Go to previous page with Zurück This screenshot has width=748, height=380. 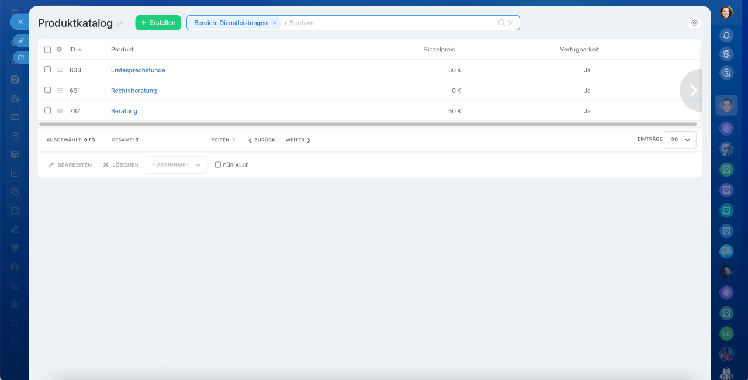(x=262, y=140)
